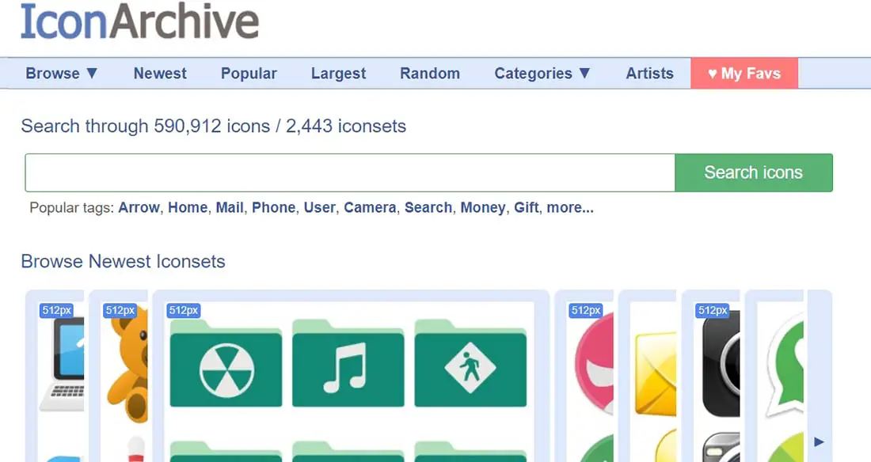The height and width of the screenshot is (462, 871).
Task: Select the pedestrian crossing folder icon
Action: click(x=470, y=364)
